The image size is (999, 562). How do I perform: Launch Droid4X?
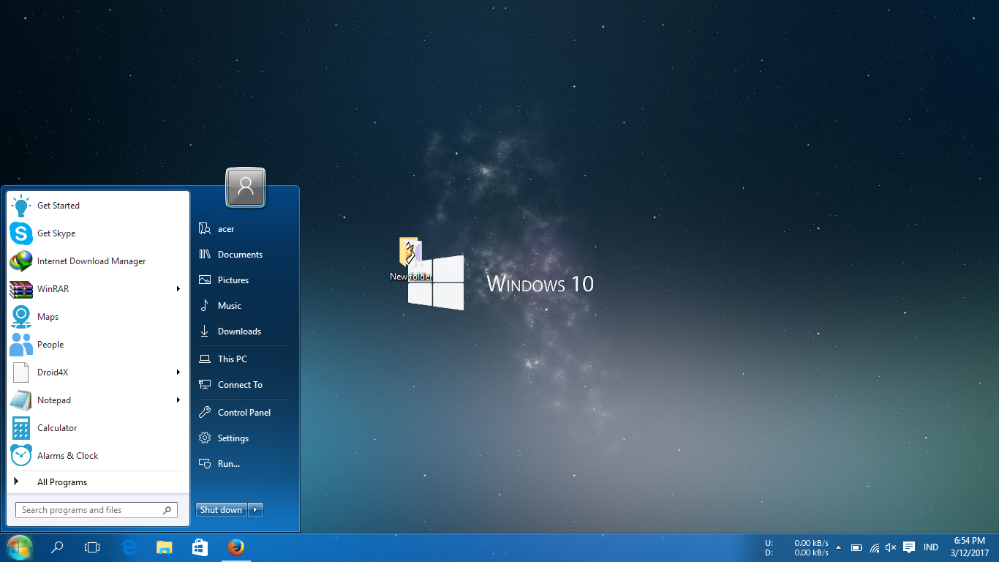pos(98,372)
